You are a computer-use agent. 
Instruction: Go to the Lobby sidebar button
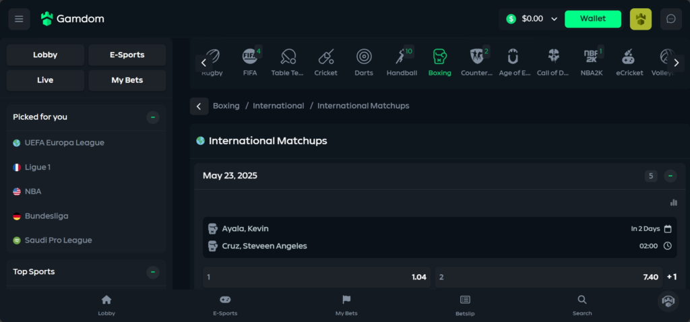click(45, 55)
